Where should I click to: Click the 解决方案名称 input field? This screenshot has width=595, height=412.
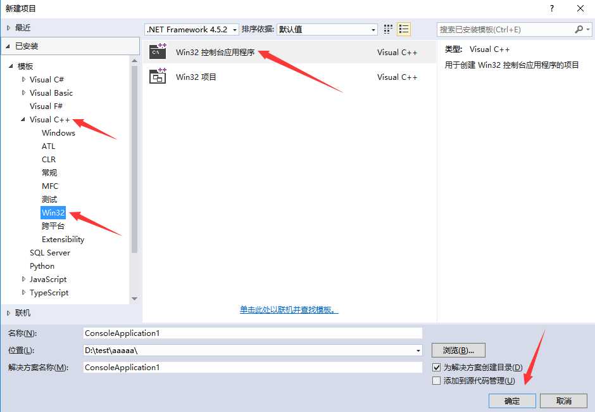pyautogui.click(x=253, y=367)
